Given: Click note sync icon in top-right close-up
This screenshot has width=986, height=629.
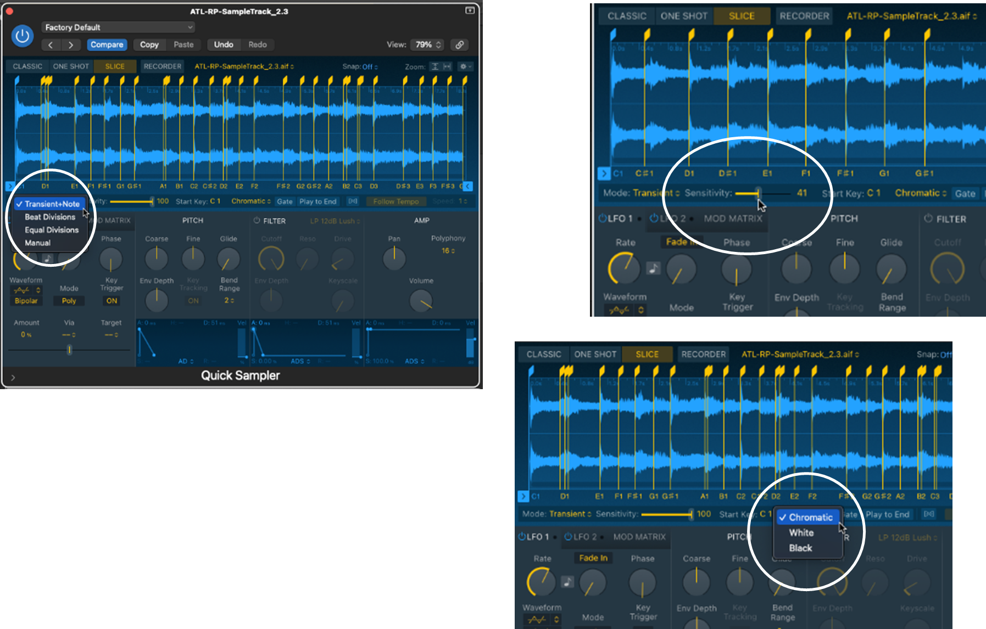Looking at the screenshot, I should pos(653,268).
